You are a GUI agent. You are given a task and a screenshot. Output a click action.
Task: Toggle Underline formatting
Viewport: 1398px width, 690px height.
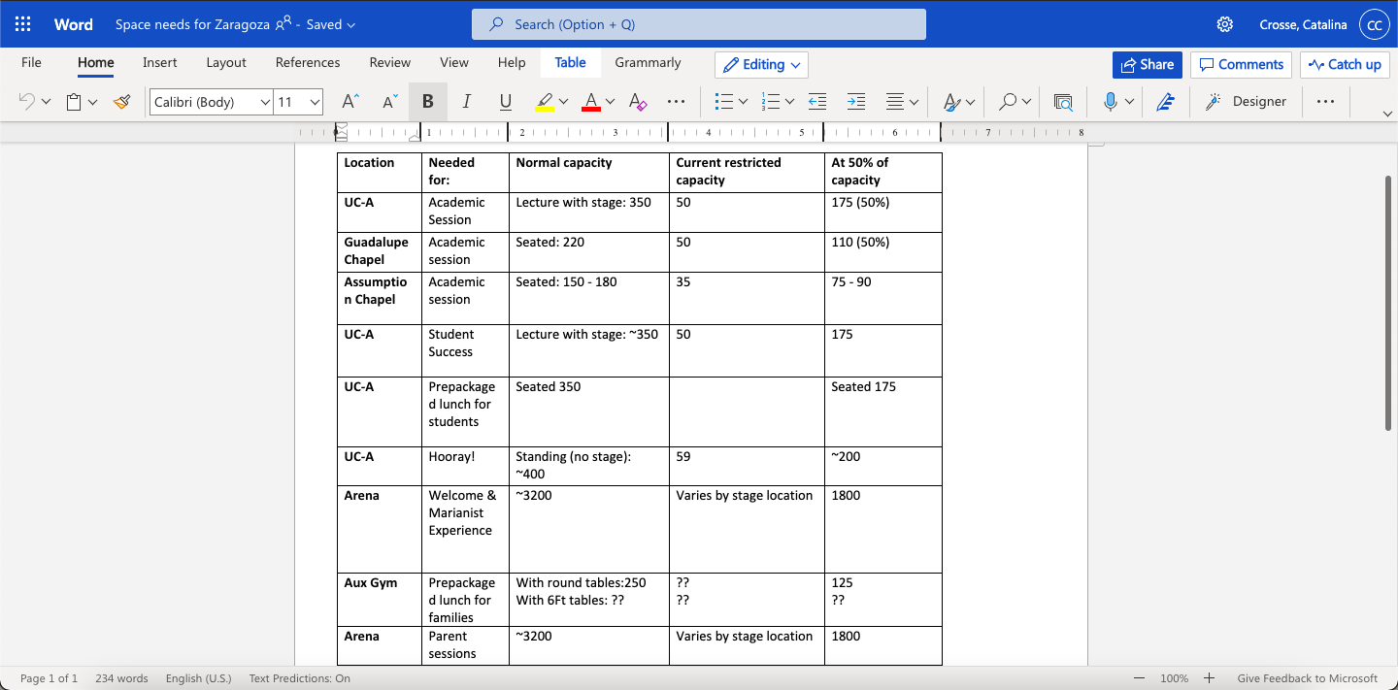click(505, 102)
